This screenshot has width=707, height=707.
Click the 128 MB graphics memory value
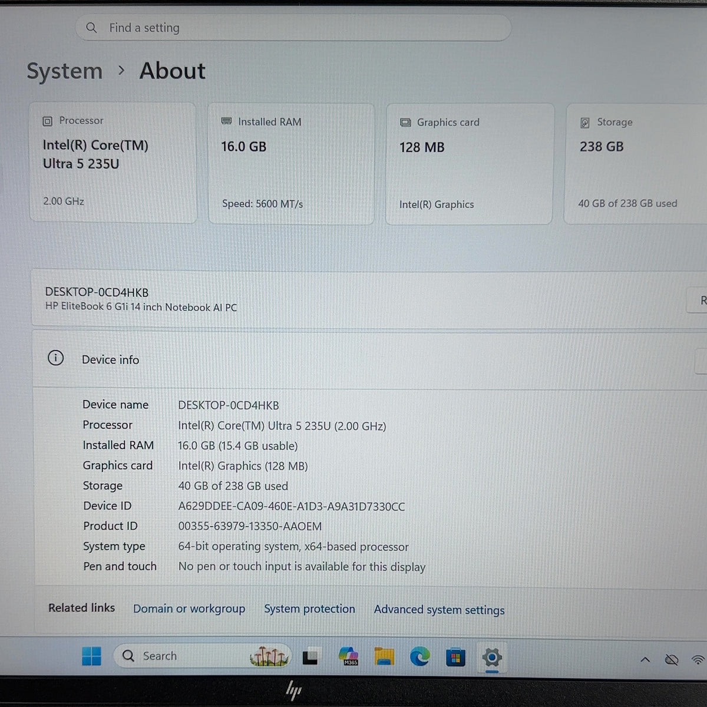(422, 147)
